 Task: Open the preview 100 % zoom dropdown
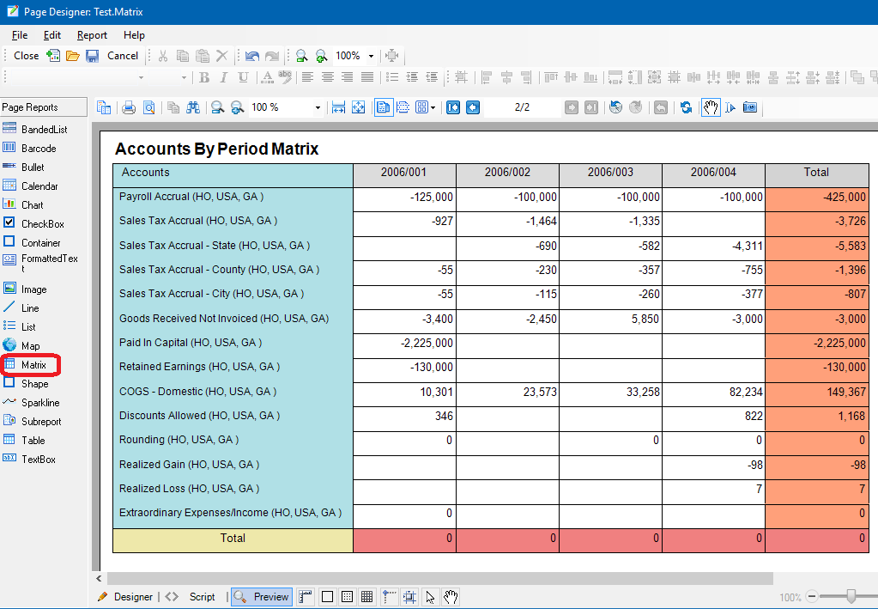(318, 107)
